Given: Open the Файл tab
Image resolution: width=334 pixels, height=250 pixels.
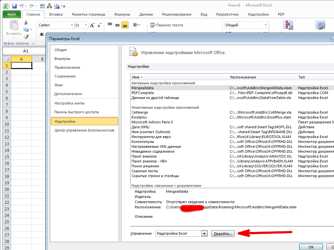Looking at the screenshot, I should [x=12, y=14].
